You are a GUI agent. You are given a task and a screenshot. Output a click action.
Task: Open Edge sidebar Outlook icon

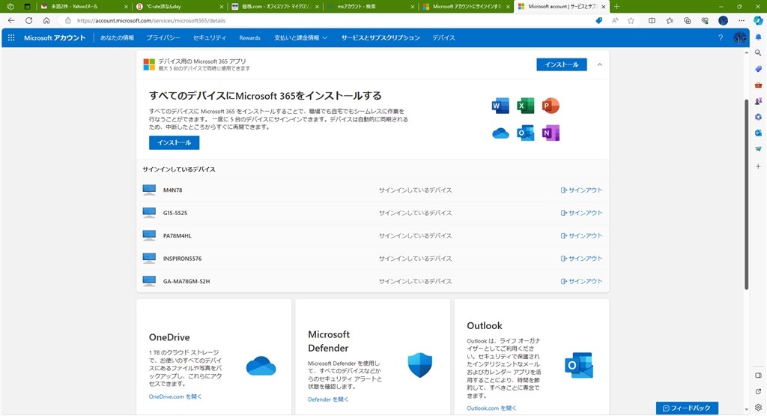click(758, 133)
